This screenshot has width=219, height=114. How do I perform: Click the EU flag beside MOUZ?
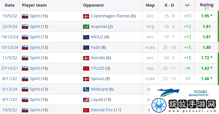[x=86, y=37]
